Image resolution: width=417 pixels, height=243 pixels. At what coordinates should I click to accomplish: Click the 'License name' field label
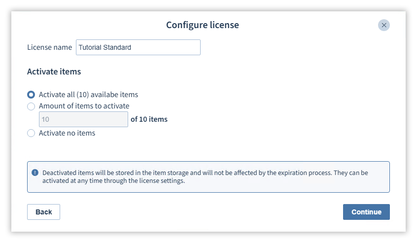tap(49, 47)
